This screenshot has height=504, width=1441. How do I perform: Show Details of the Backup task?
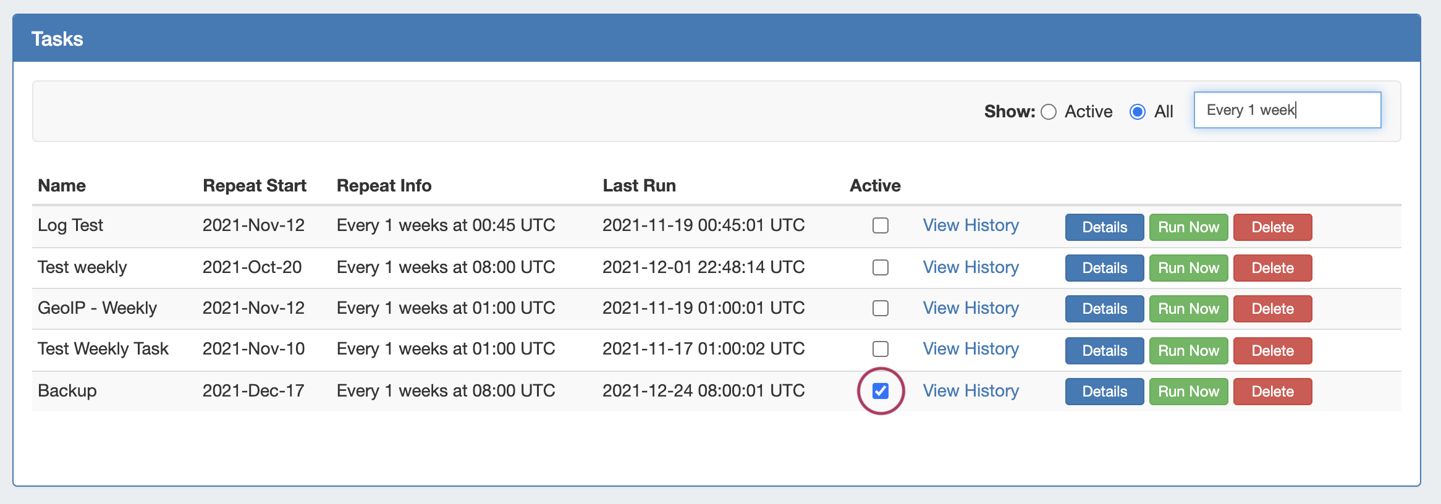tap(1104, 392)
